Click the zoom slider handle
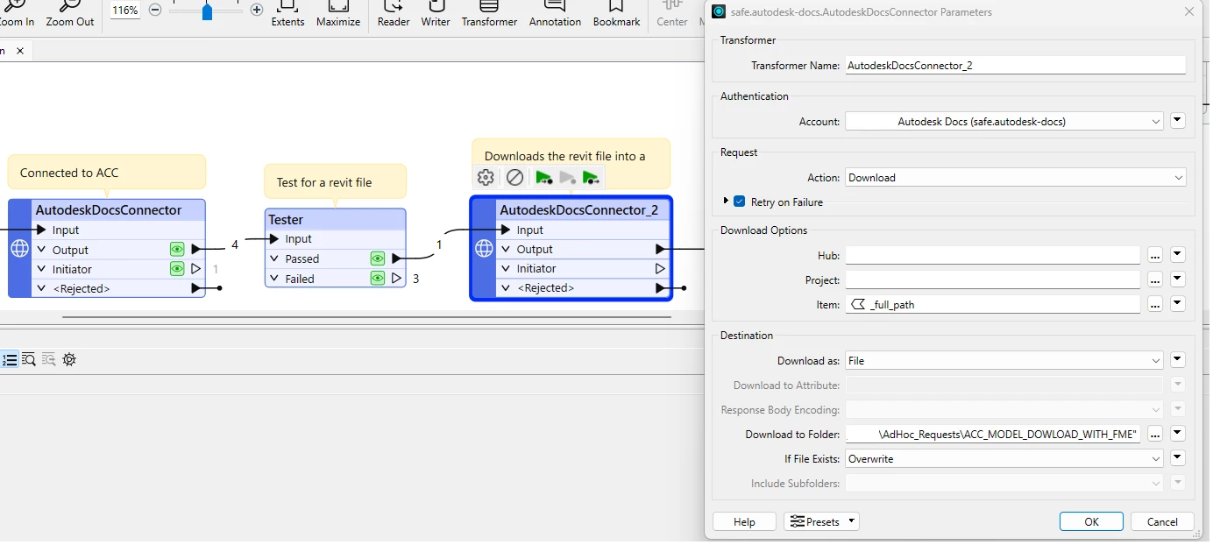This screenshot has width=1213, height=545. point(207,11)
